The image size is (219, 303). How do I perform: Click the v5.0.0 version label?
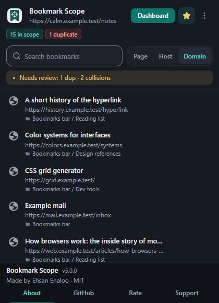69,271
